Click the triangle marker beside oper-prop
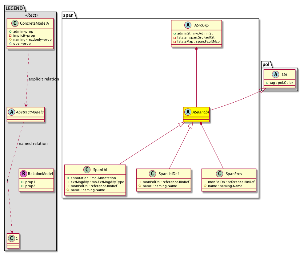The height and width of the screenshot is (254, 304). pyautogui.click(x=10, y=44)
